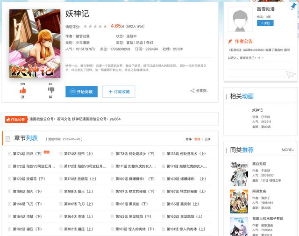Viewport: 299px width, 236px height.
Task: Click the 妖神记 comic cover image
Action: click(35, 43)
